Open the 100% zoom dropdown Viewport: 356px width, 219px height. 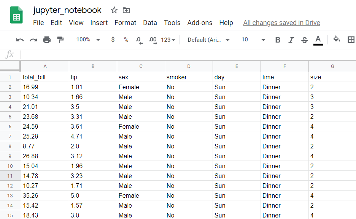point(88,39)
